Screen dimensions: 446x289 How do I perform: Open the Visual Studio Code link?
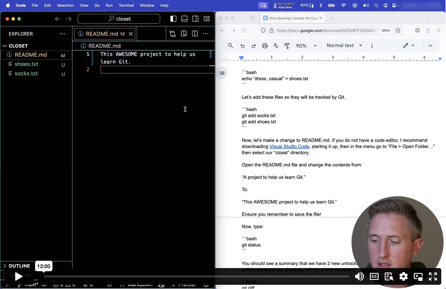click(289, 147)
